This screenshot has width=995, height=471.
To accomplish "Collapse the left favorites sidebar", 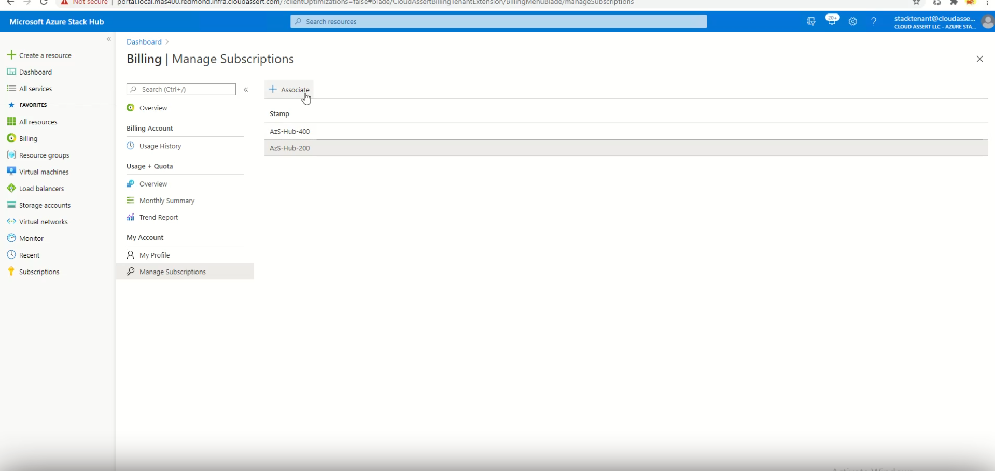I will (x=109, y=39).
